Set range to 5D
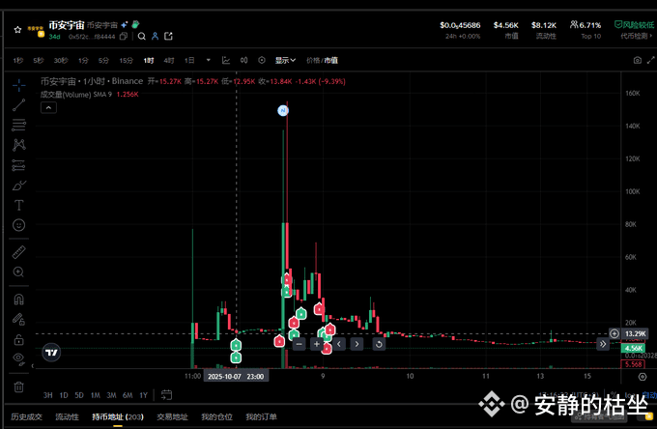The height and width of the screenshot is (429, 657). pos(79,395)
